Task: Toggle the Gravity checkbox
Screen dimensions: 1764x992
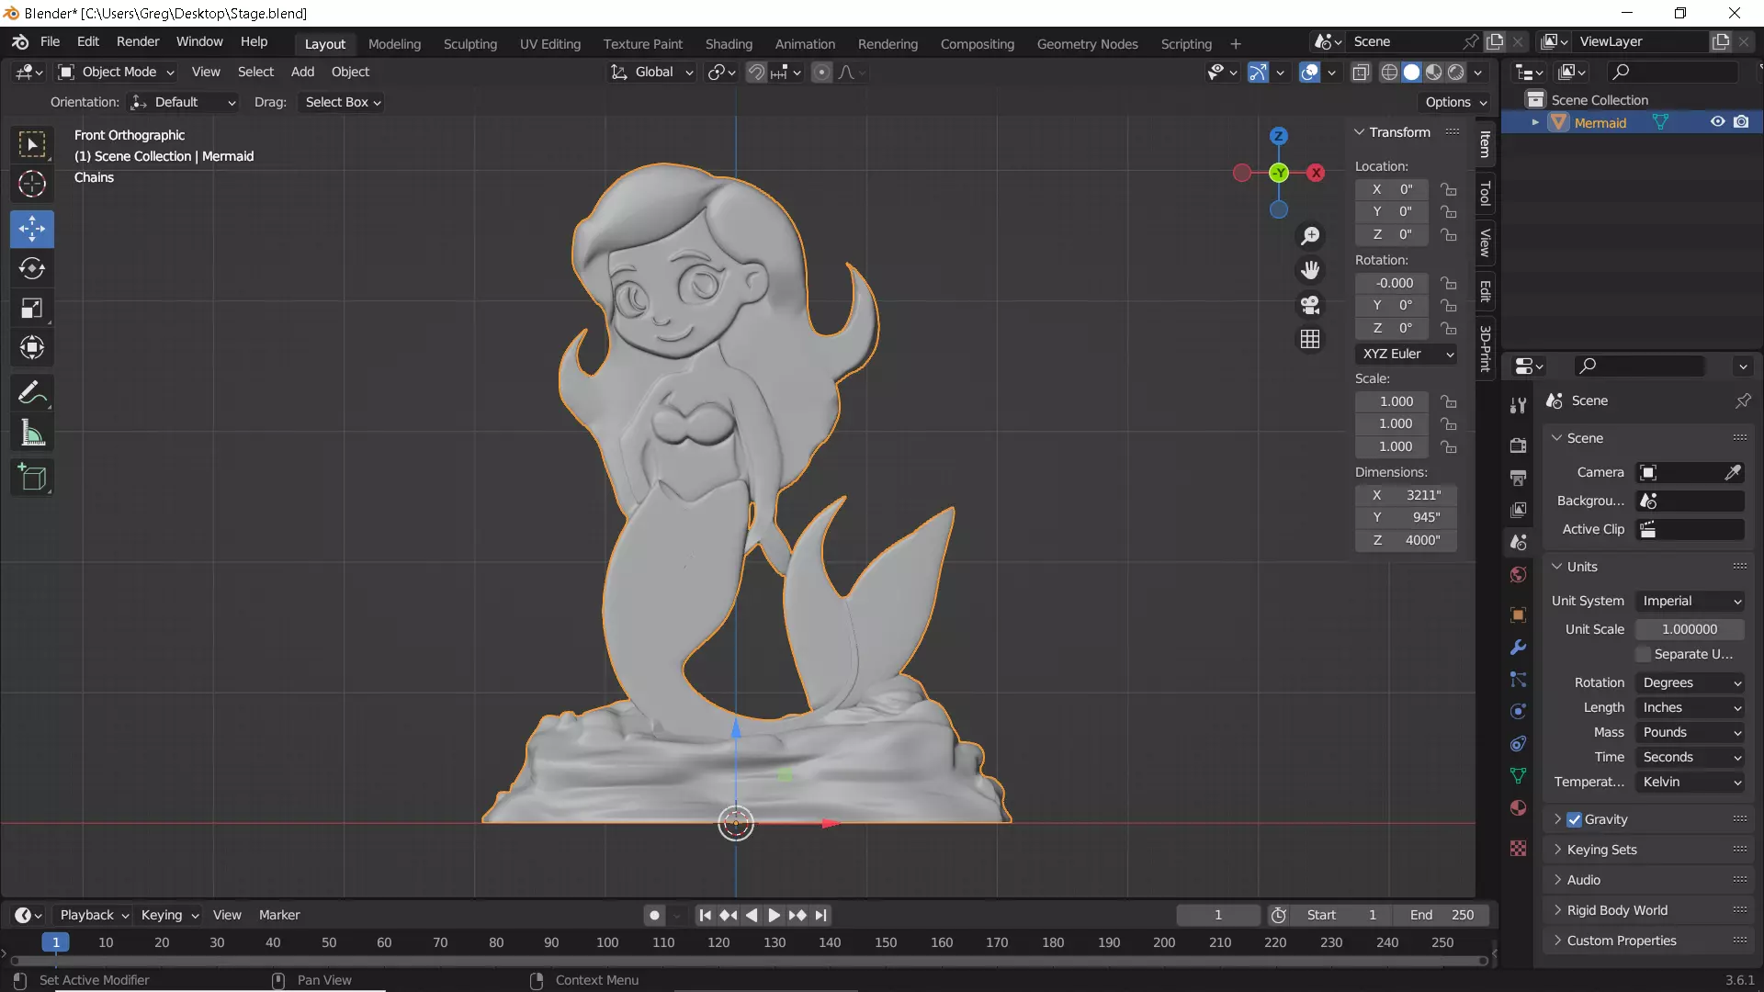Action: click(x=1574, y=819)
